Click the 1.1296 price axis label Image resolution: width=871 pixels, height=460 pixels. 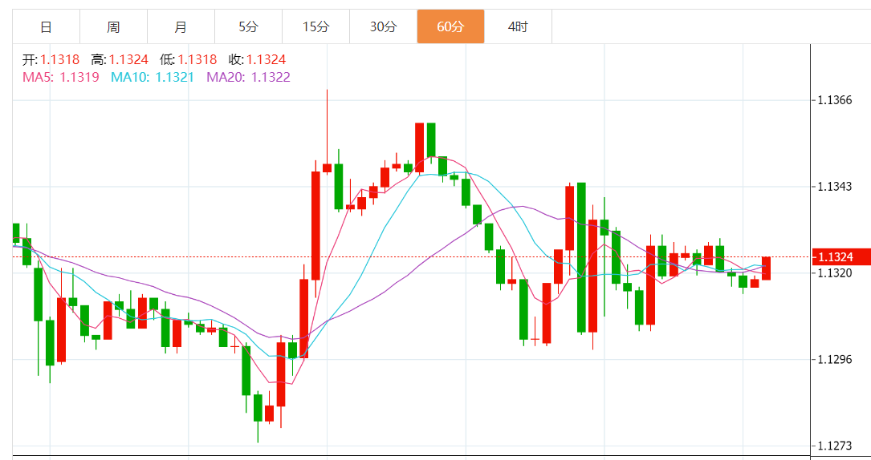click(x=834, y=359)
